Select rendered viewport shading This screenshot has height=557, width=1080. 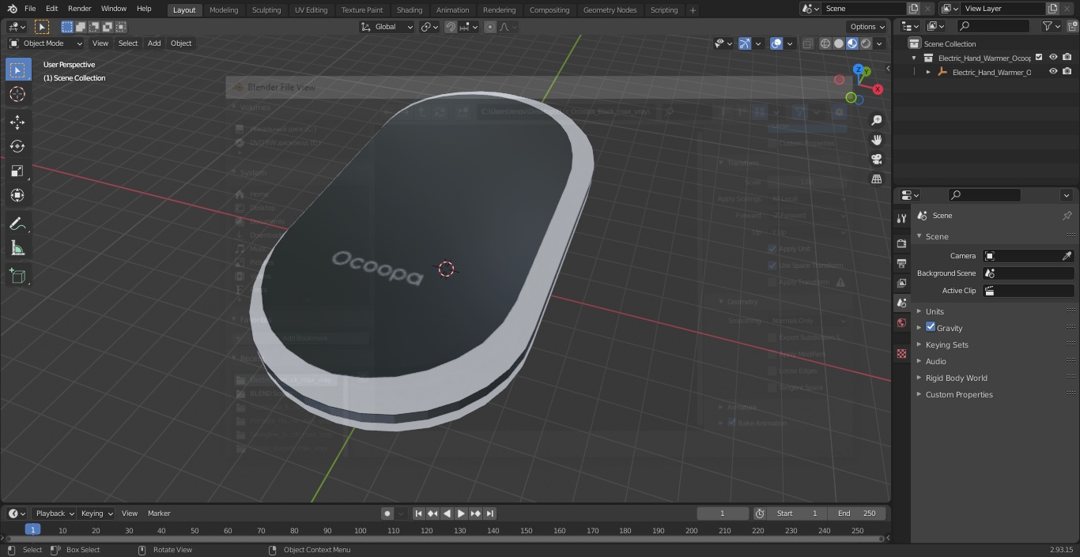(866, 43)
